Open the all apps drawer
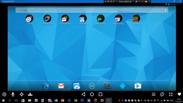 click(92, 86)
